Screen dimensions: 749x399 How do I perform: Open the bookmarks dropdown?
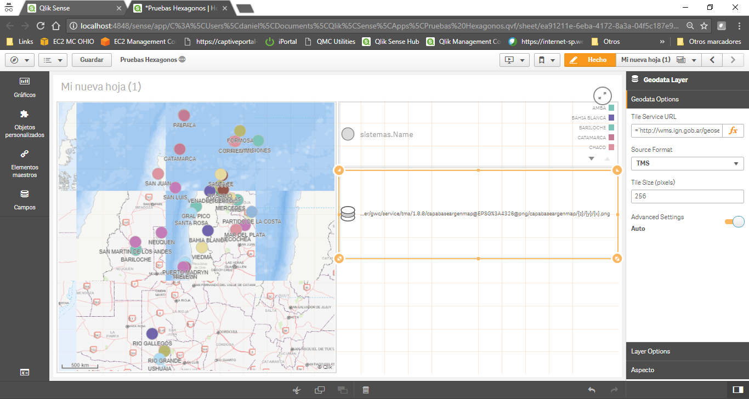point(547,60)
